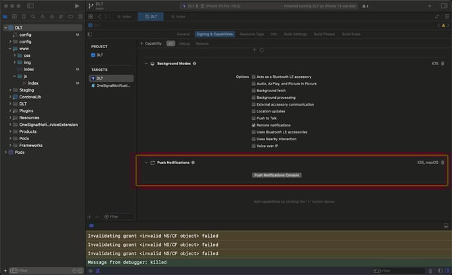Collapse the js folder
Screen dimensions: 452x275
click(x=15, y=76)
